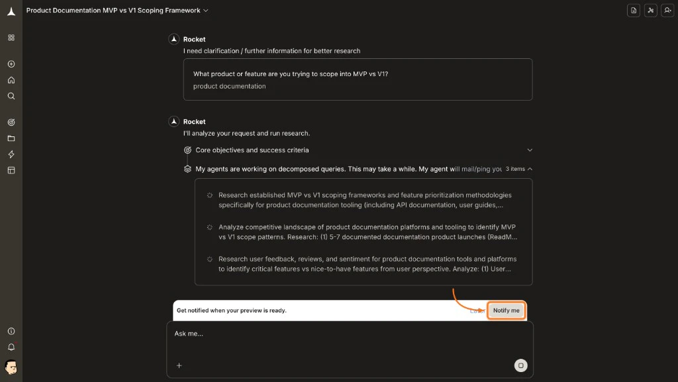The image size is (678, 382).
Task: Click Notify me for preview readiness
Action: click(506, 310)
